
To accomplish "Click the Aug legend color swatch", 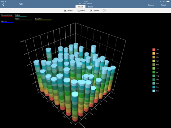I will point(154,76).
